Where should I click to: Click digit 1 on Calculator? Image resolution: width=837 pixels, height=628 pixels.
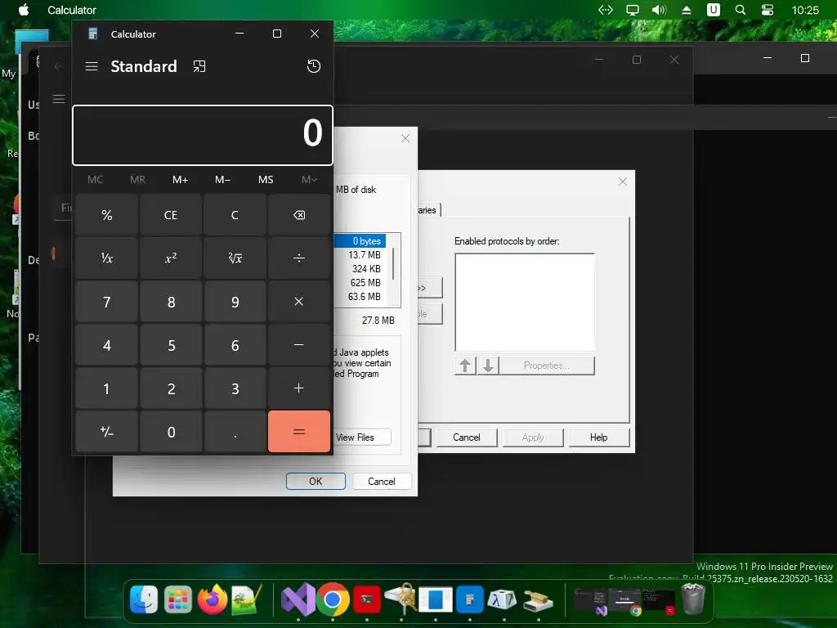click(107, 388)
